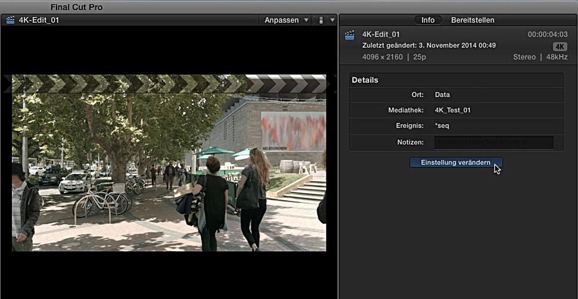This screenshot has height=299, width=578.
Task: Switch to the Bereitstellen tab
Action: 473,20
